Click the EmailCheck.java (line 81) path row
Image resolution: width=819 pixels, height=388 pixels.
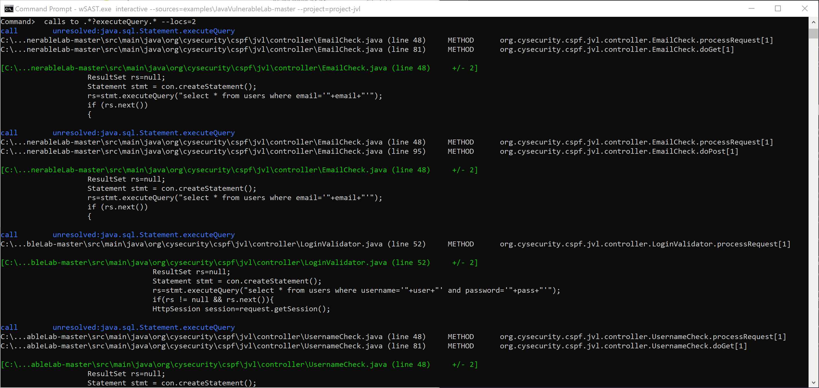pyautogui.click(x=213, y=50)
